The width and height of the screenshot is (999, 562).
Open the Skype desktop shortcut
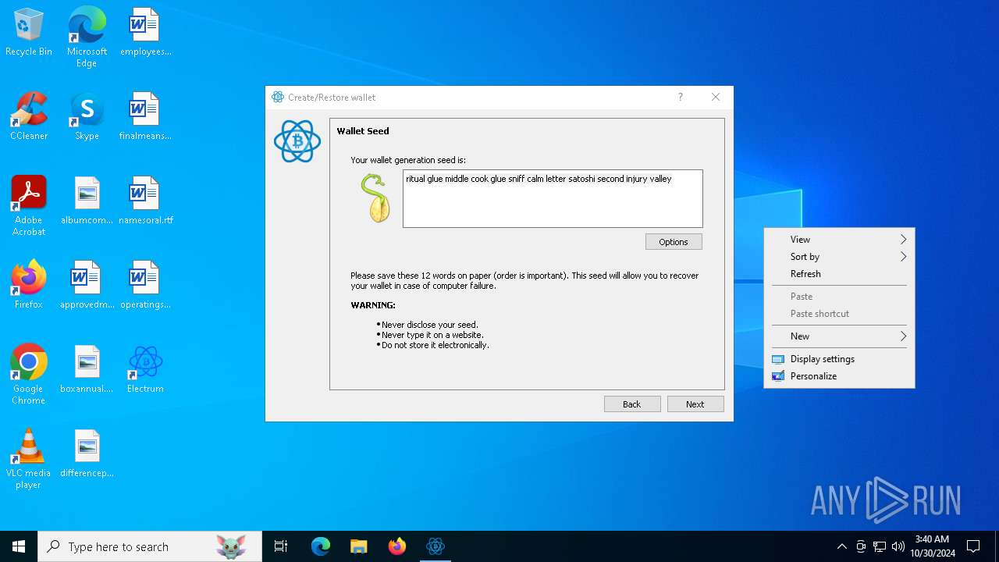coord(87,116)
